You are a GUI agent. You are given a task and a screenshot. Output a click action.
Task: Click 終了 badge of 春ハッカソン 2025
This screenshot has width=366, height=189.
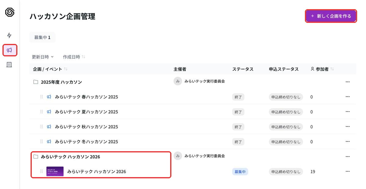click(238, 97)
